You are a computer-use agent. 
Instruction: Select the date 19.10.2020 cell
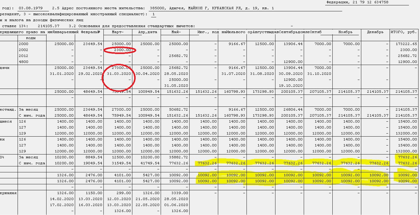click(290, 86)
